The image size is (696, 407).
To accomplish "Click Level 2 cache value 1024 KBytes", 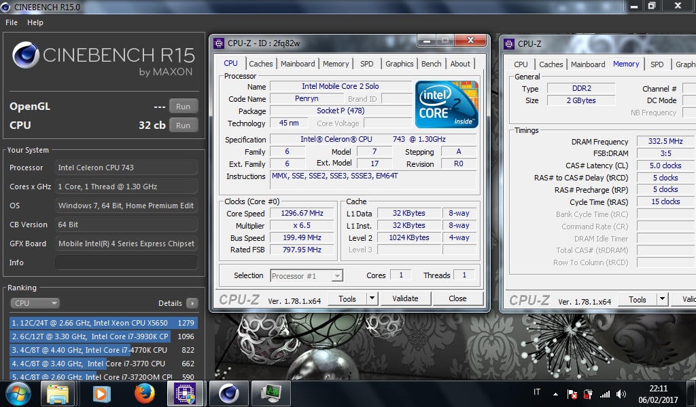I will [408, 237].
